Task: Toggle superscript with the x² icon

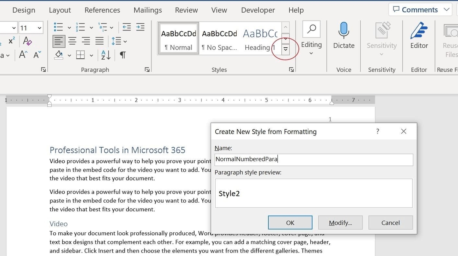Action: 11,41
